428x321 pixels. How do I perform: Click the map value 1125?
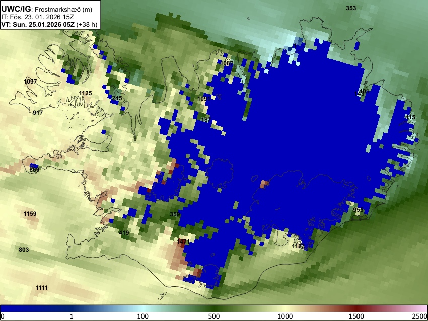coord(85,93)
